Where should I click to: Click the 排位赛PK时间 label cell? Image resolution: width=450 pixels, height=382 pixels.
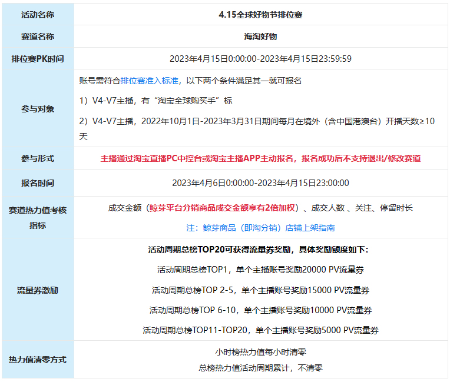point(38,59)
